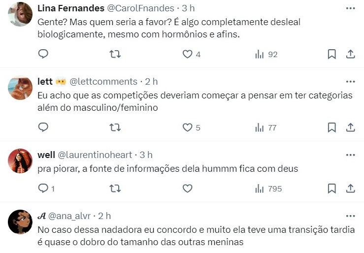Reply to Lina Fernandes' tweet

43,54
